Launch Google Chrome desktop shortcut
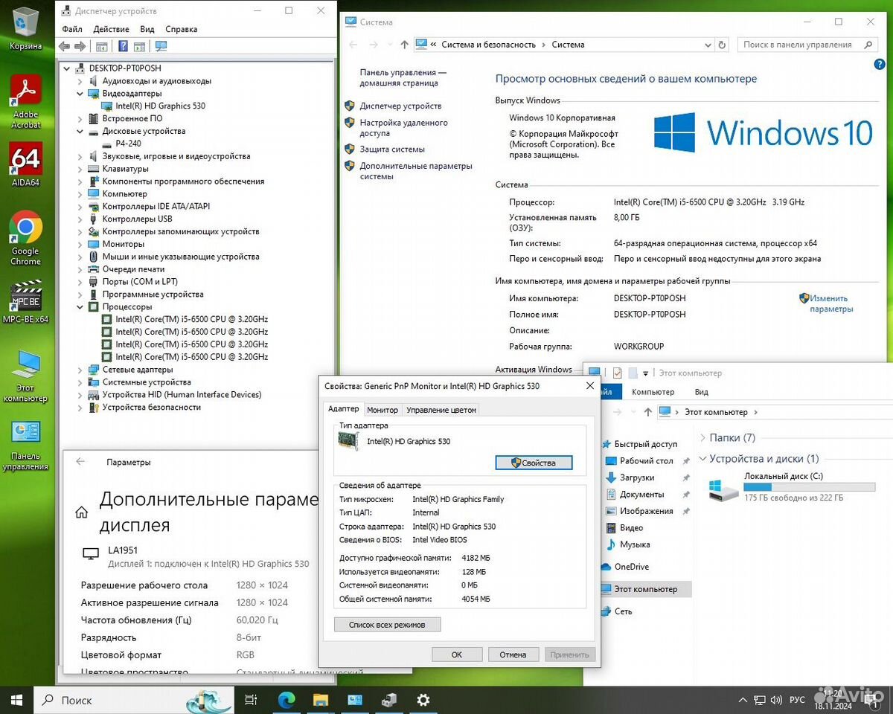 (25, 238)
